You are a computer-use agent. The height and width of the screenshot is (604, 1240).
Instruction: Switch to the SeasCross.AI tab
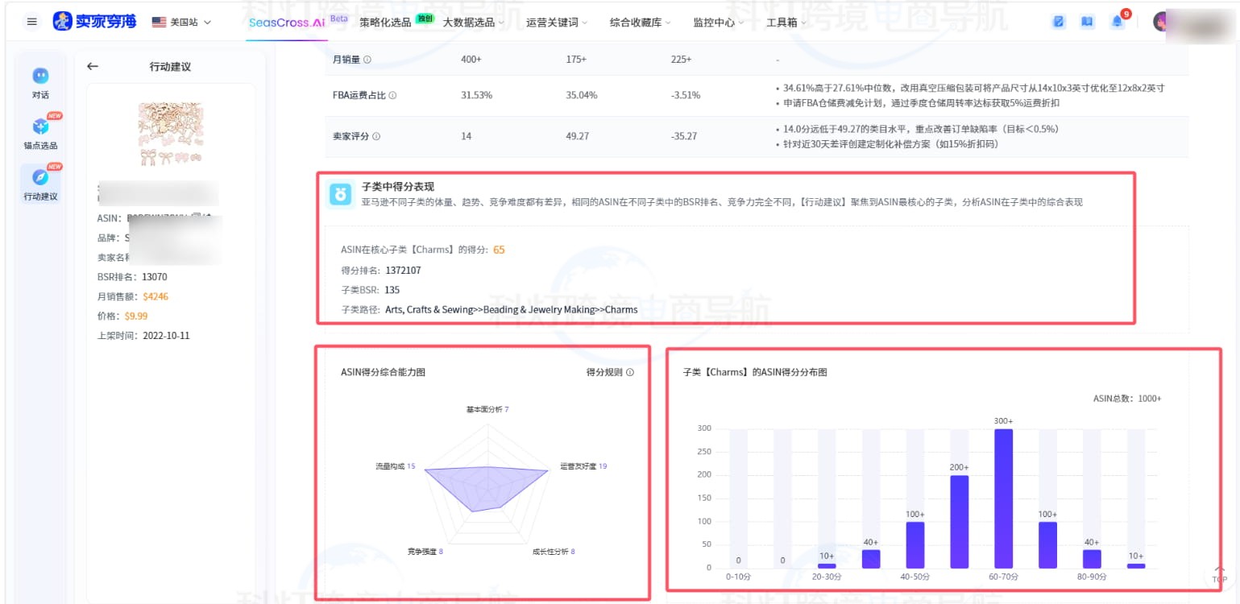click(x=287, y=23)
